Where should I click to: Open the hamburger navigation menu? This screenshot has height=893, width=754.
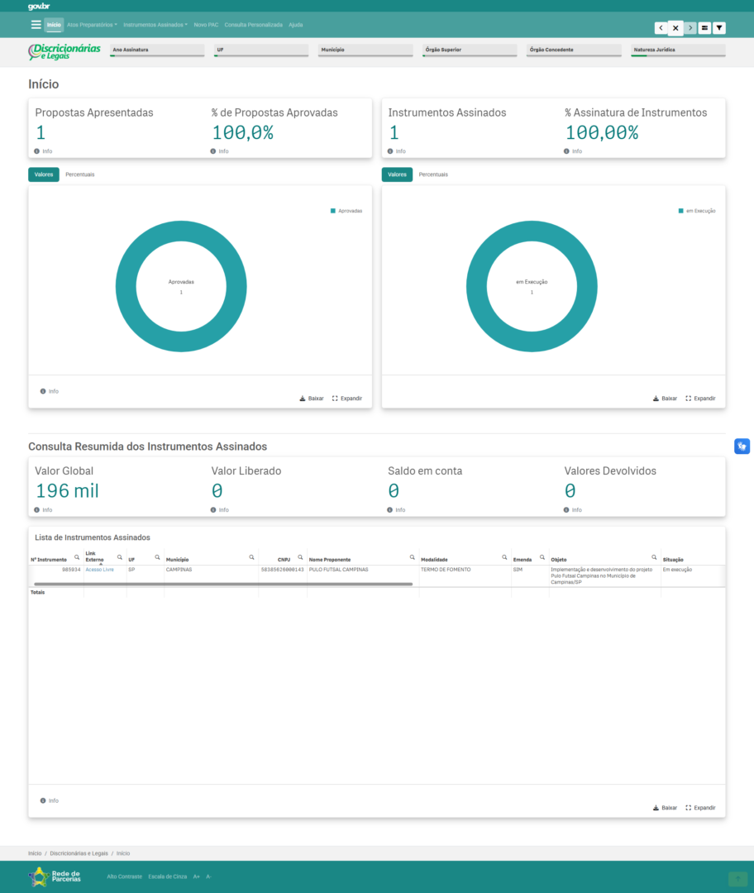pyautogui.click(x=36, y=25)
